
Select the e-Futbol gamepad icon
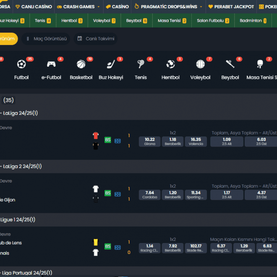(x=51, y=64)
